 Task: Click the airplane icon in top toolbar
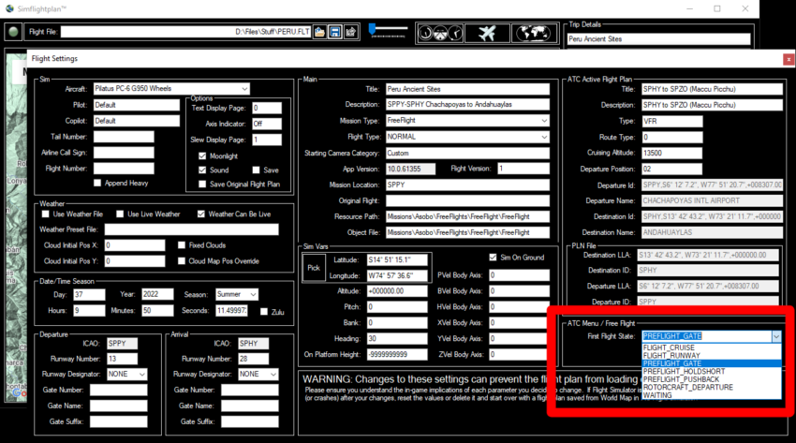487,31
